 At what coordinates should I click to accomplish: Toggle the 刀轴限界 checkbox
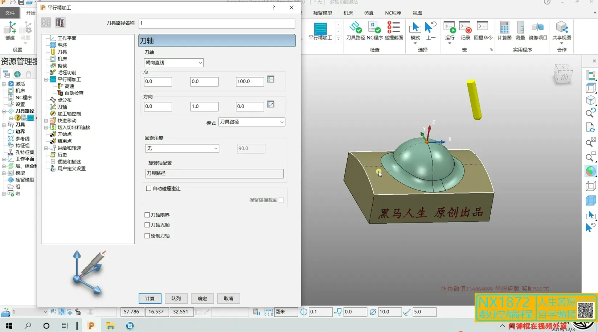(147, 215)
